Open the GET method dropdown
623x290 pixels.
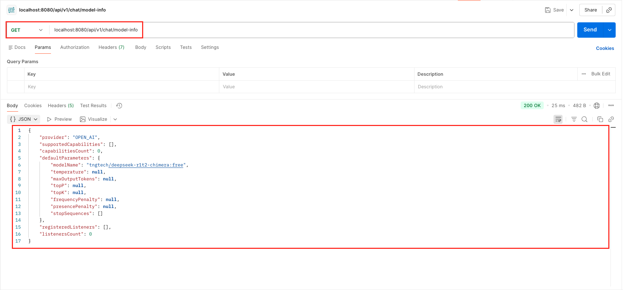(x=27, y=30)
